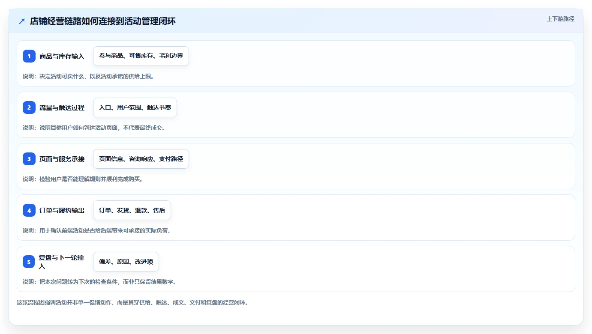The height and width of the screenshot is (334, 592).
Task: Click the step label '页面与服务承接'
Action: (62, 159)
